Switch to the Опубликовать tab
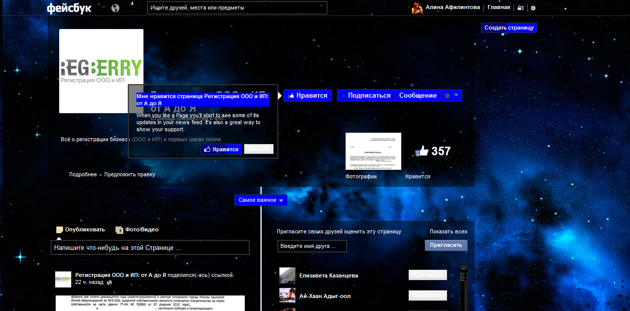The image size is (630, 311). coord(80,230)
